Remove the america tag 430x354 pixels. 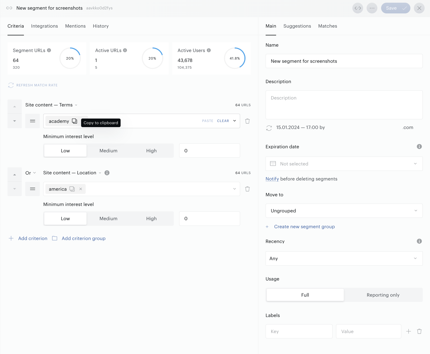point(81,189)
